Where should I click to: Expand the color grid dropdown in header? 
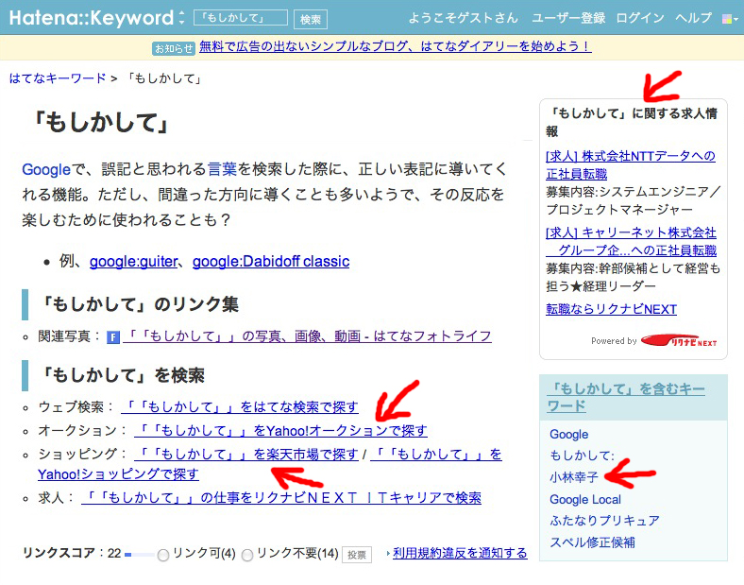point(730,19)
